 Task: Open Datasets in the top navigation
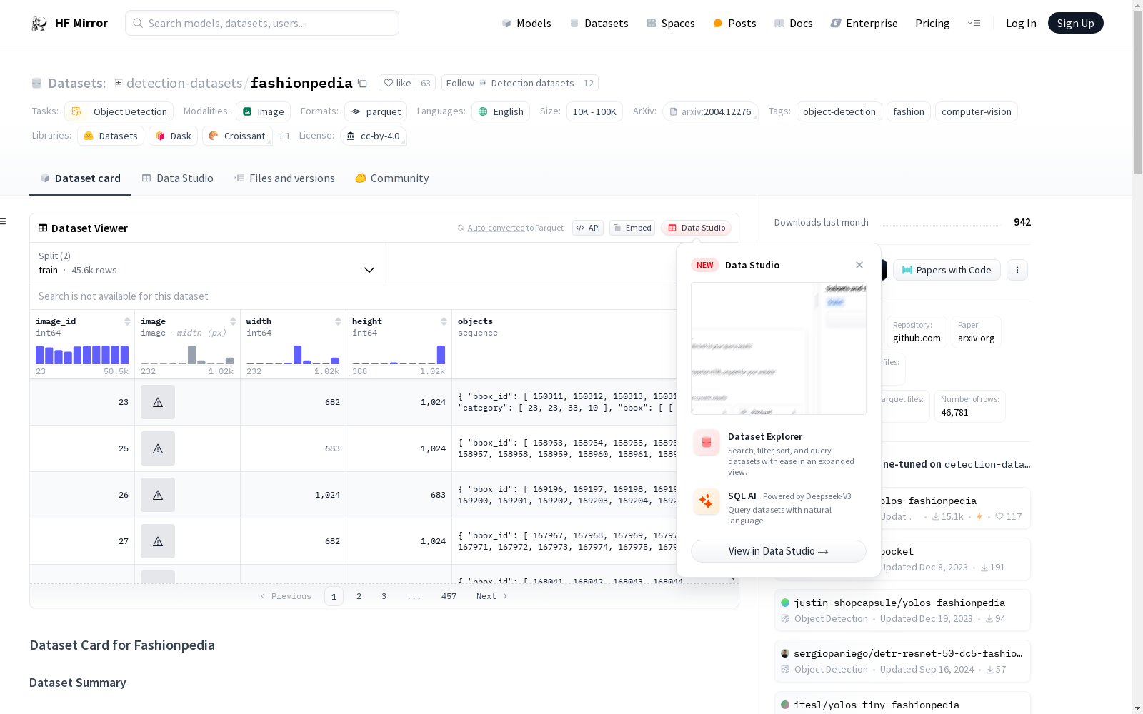[x=599, y=23]
